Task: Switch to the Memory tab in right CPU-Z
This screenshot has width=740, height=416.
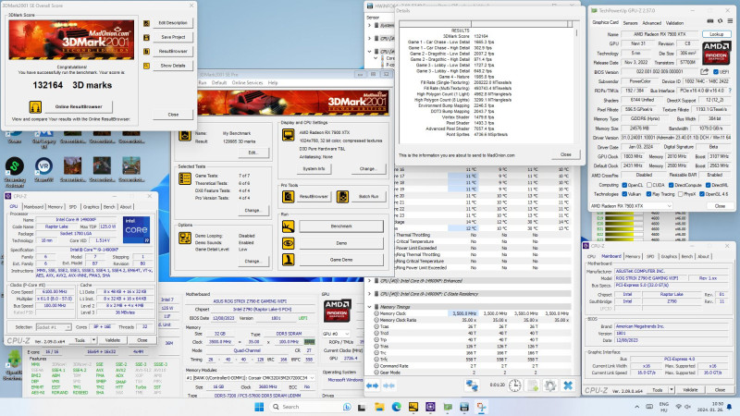Action: tap(633, 257)
